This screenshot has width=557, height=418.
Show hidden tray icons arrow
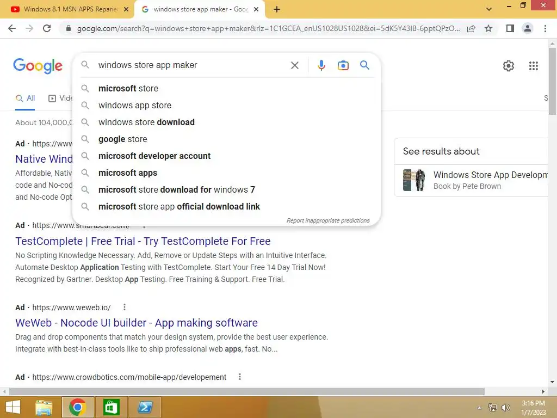[x=480, y=408]
